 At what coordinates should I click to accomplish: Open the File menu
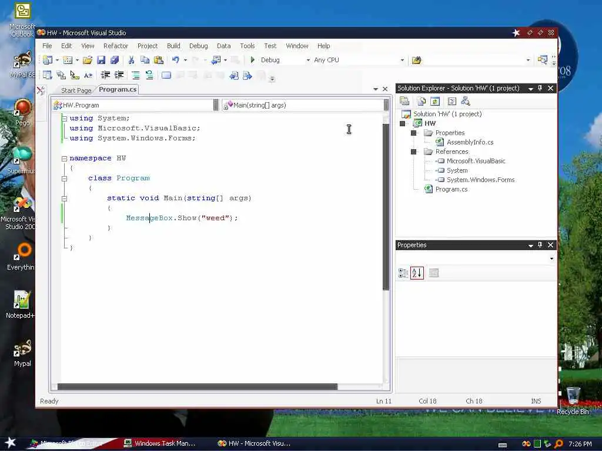pos(47,46)
